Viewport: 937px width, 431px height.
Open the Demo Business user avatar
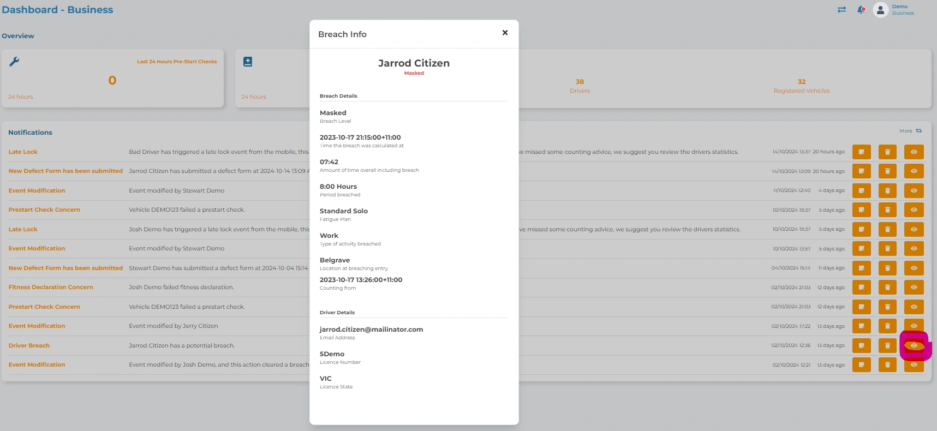coord(880,10)
